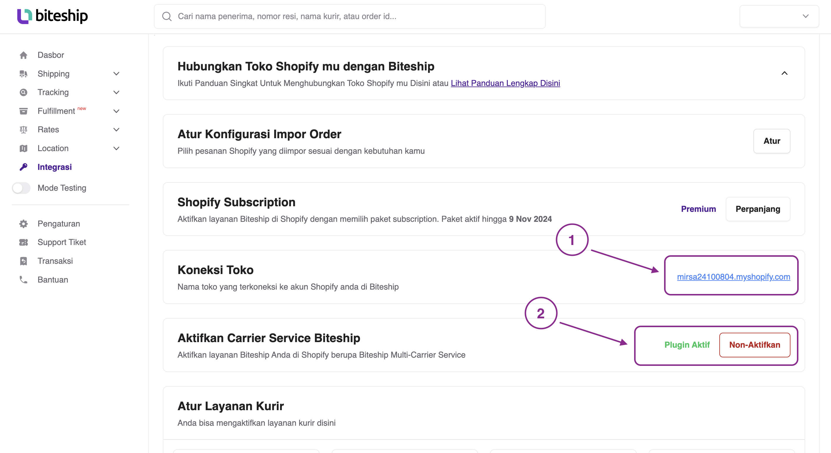This screenshot has width=831, height=453.
Task: Click the Support Tiket ticket icon
Action: click(23, 242)
